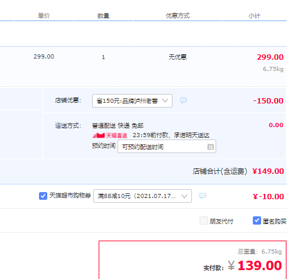Image resolution: width=293 pixels, height=279 pixels.
Task: Click the 优惠方式 column header
Action: point(178,15)
